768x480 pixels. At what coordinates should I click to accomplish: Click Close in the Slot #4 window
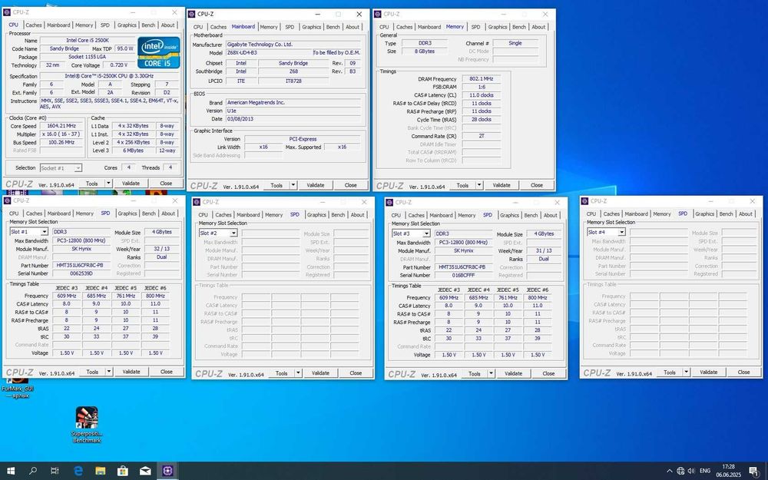tap(743, 372)
